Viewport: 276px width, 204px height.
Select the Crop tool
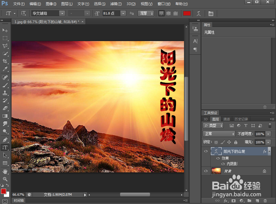(5, 61)
